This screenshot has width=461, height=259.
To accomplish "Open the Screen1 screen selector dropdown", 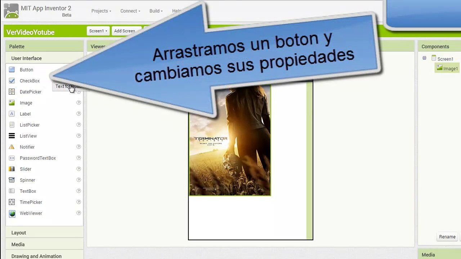I will (x=98, y=31).
